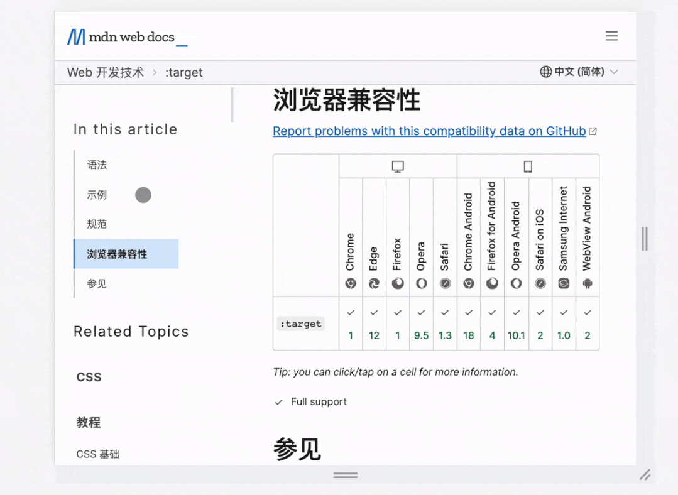Viewport: 678px width, 495px height.
Task: Click the Chrome browser icon in the table
Action: (351, 283)
